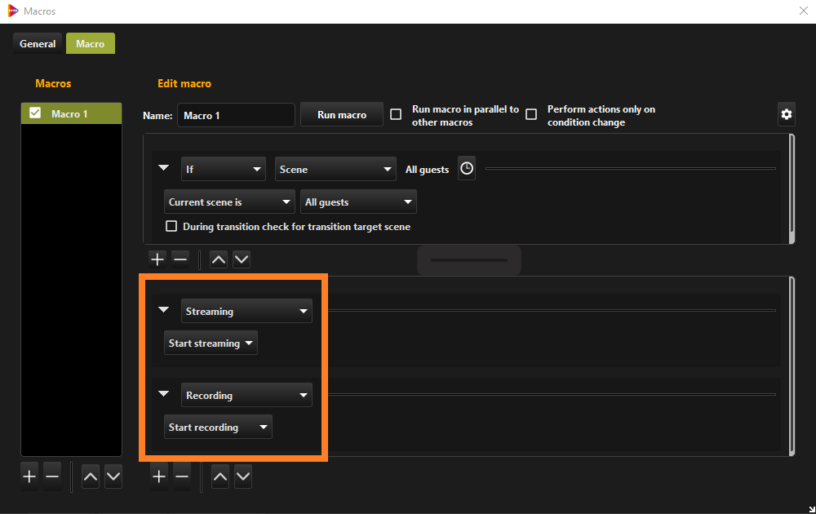Open the macro settings gear icon
Viewport: 816px width, 514px height.
pyautogui.click(x=787, y=114)
